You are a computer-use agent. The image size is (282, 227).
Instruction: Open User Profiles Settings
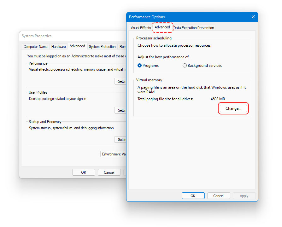[x=121, y=110]
